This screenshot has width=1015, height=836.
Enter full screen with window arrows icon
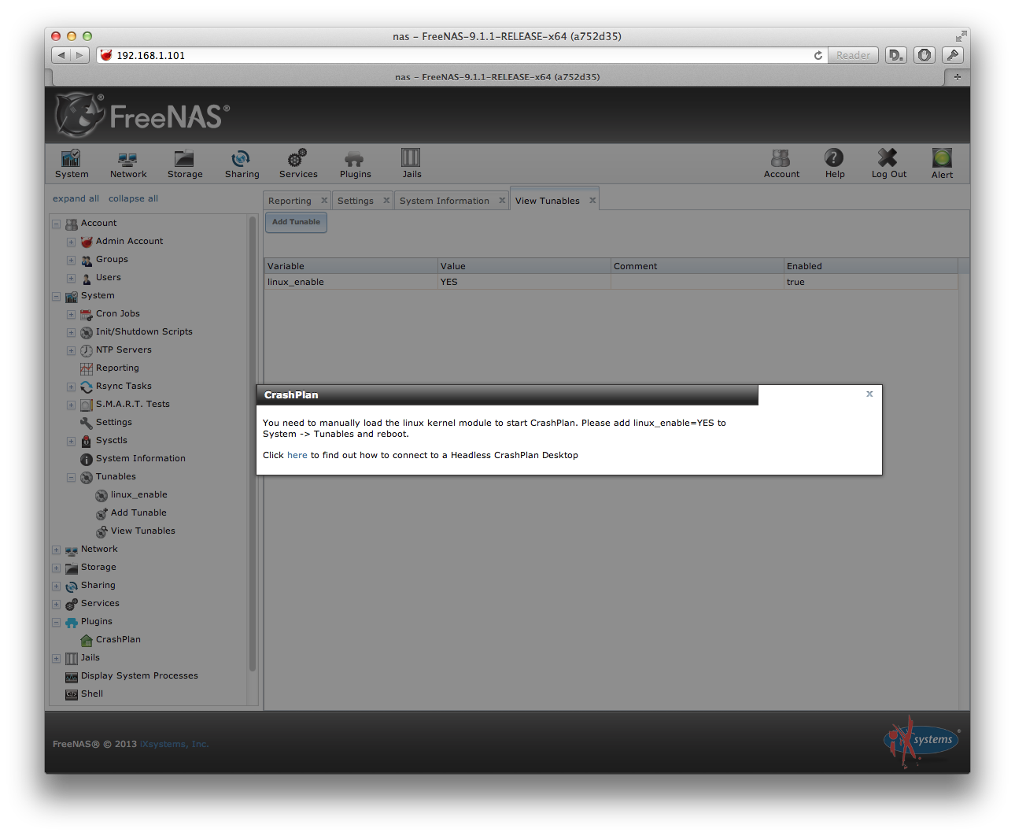pos(961,36)
